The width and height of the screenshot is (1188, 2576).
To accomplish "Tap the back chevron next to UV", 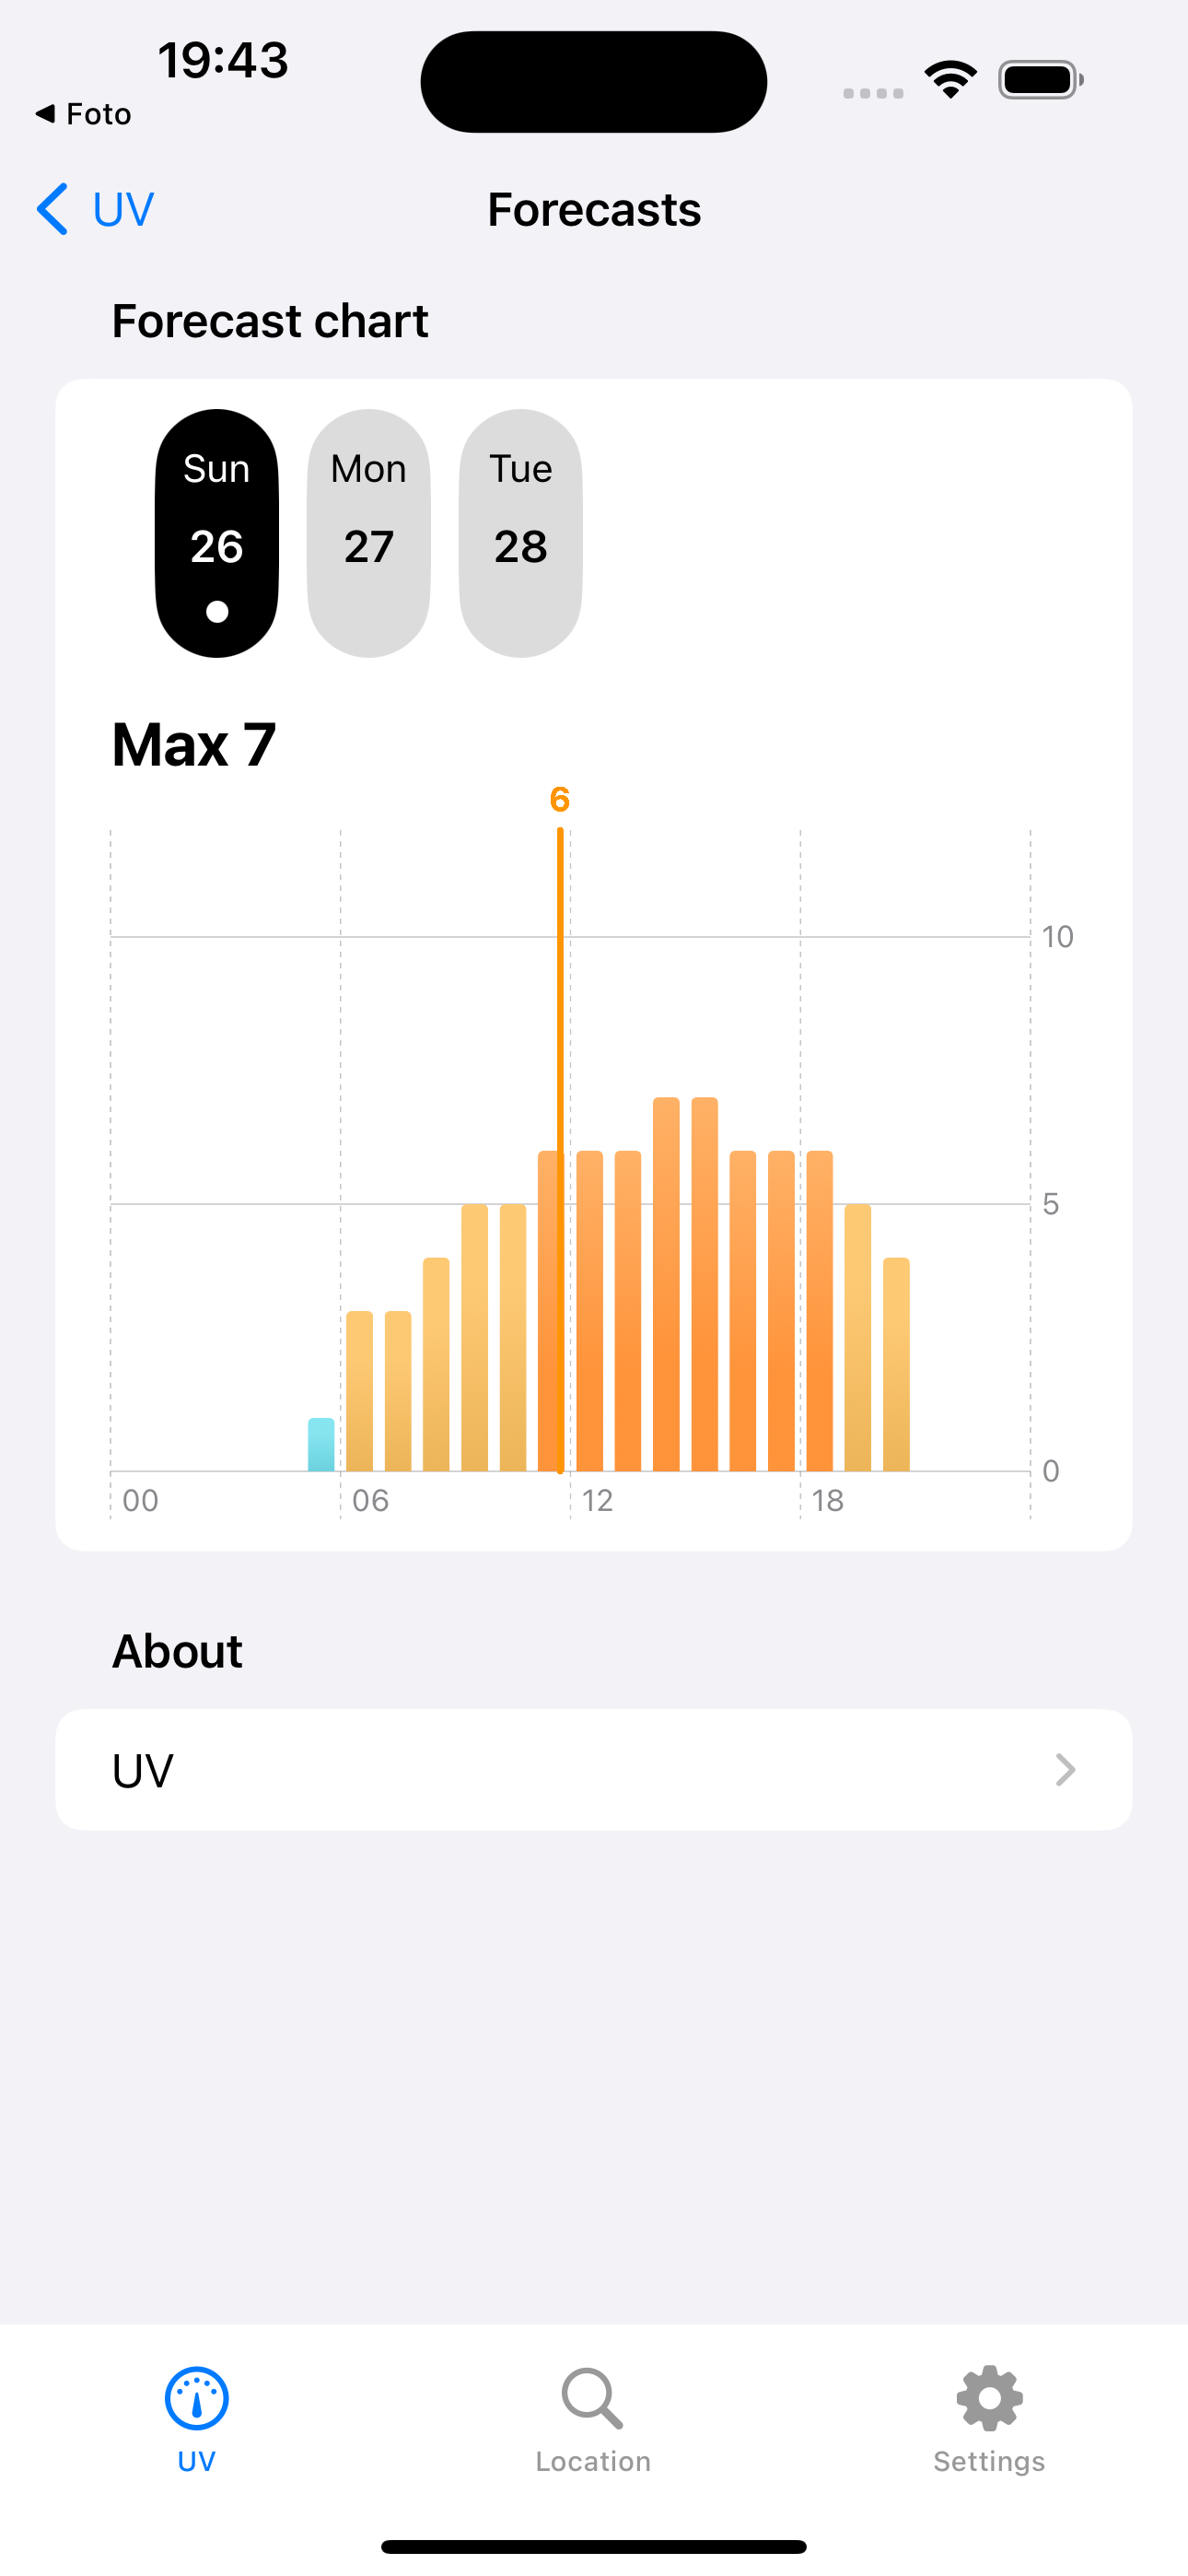I will [x=53, y=209].
